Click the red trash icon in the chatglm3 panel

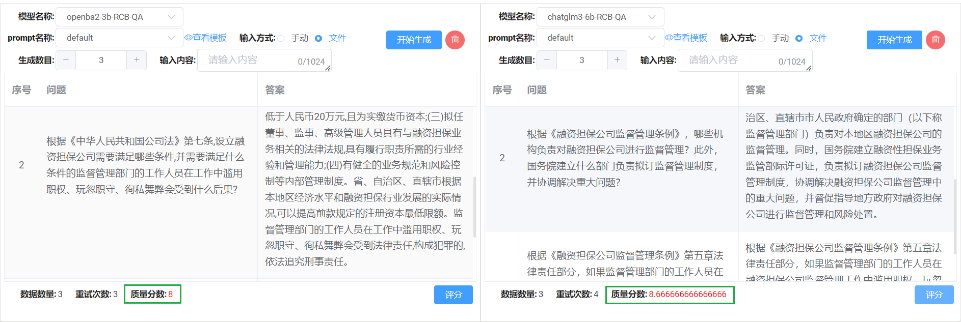point(936,40)
